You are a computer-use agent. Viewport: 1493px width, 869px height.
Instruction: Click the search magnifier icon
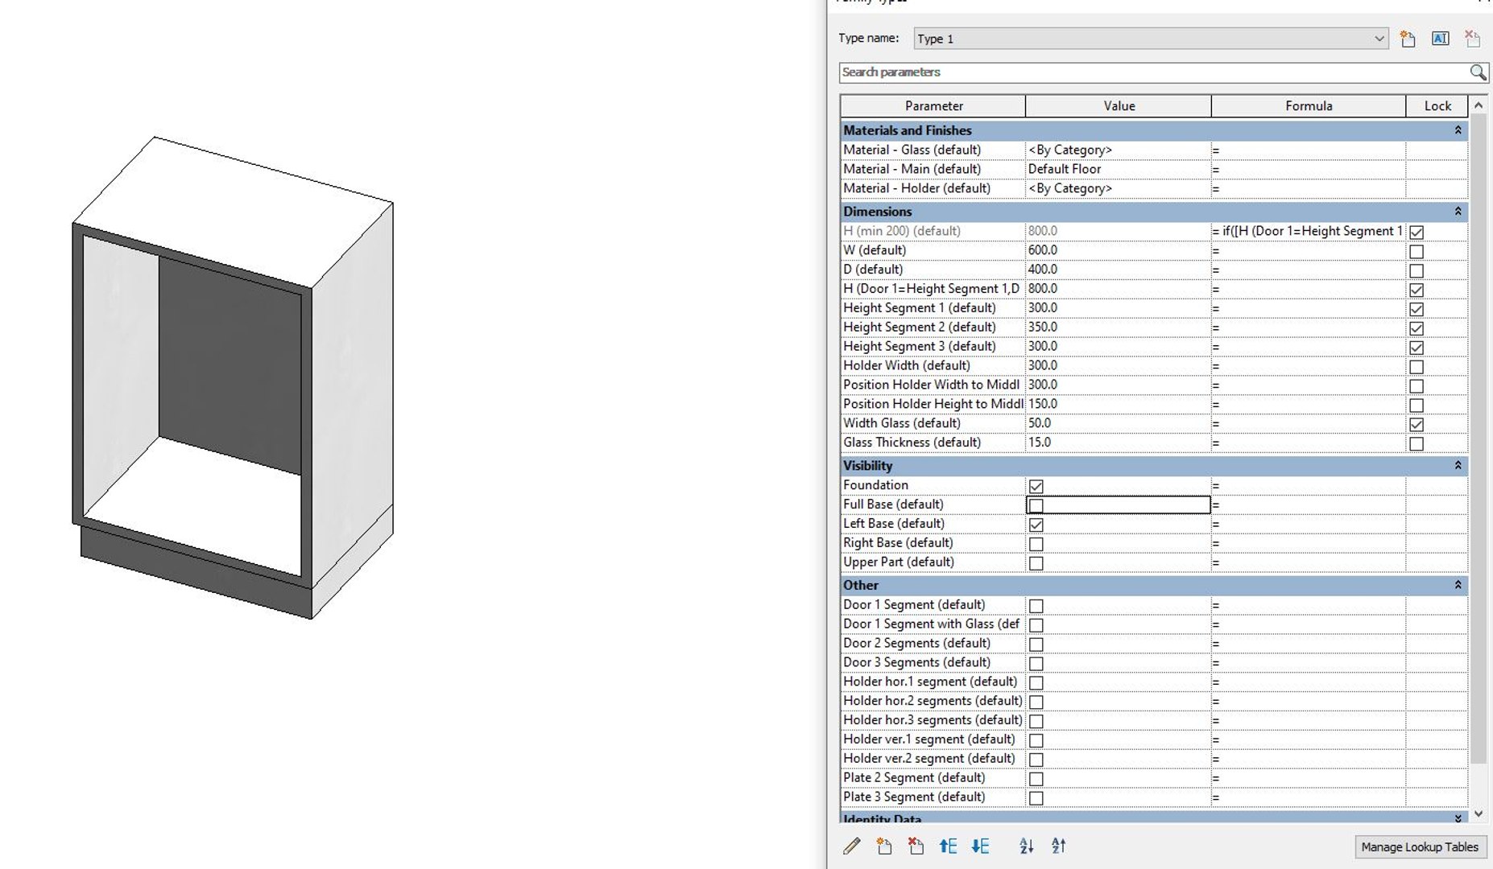[1478, 72]
